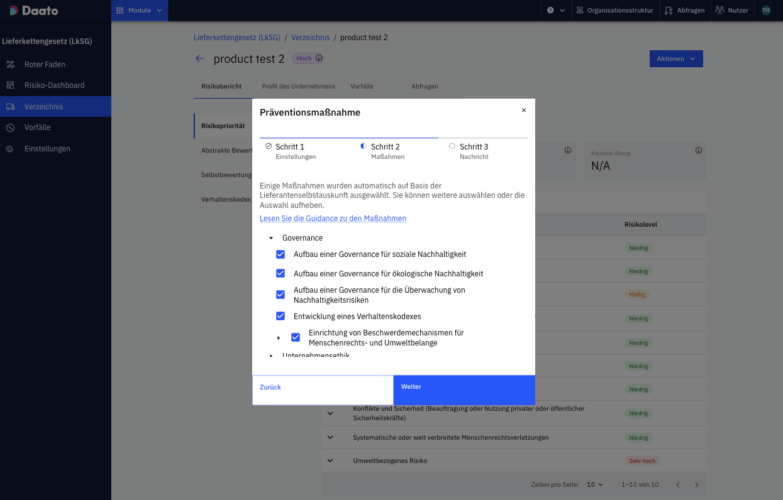Screen dimensions: 783x500
Task: Open Lieferkettengesetz (LkSG) breadcrumb
Action: click(237, 38)
